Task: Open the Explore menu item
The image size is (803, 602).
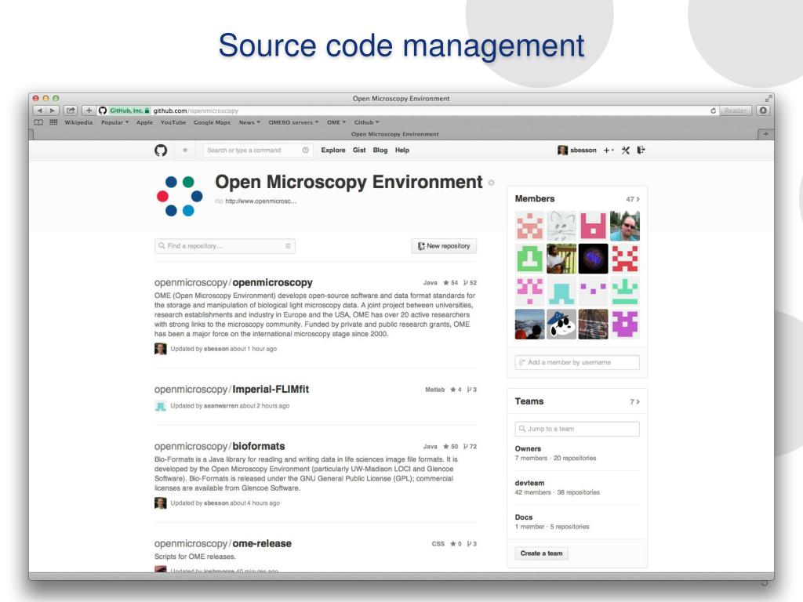Action: pos(332,150)
